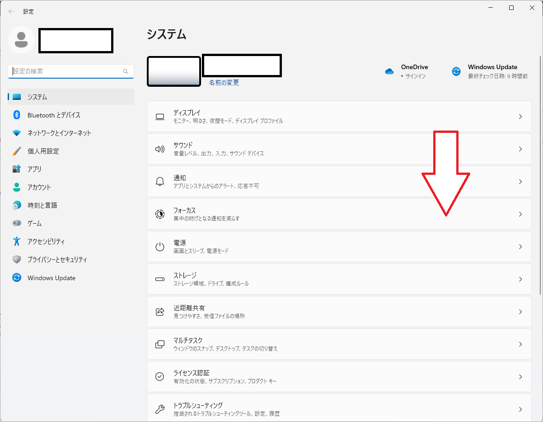The width and height of the screenshot is (543, 422).
Task: Open Windows Update status at top right
Action: click(x=490, y=71)
